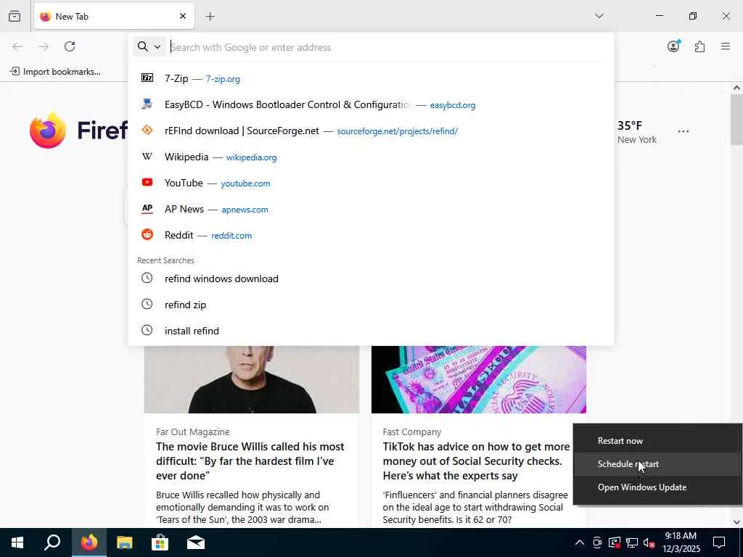Image resolution: width=743 pixels, height=557 pixels.
Task: Open the search engine selector dropdown
Action: [x=149, y=46]
